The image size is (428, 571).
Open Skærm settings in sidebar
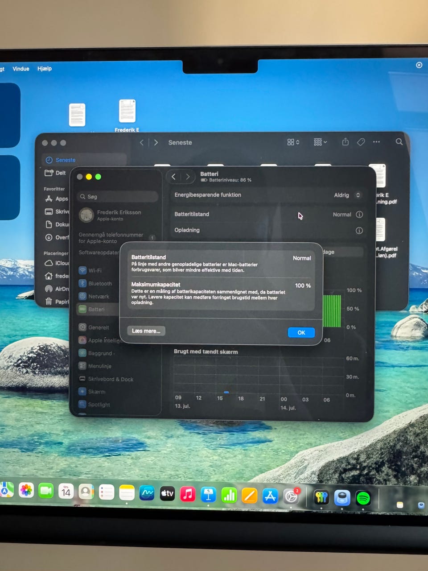92,392
